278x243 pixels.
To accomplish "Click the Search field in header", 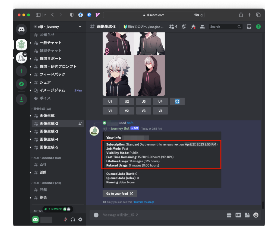I will 226,27.
